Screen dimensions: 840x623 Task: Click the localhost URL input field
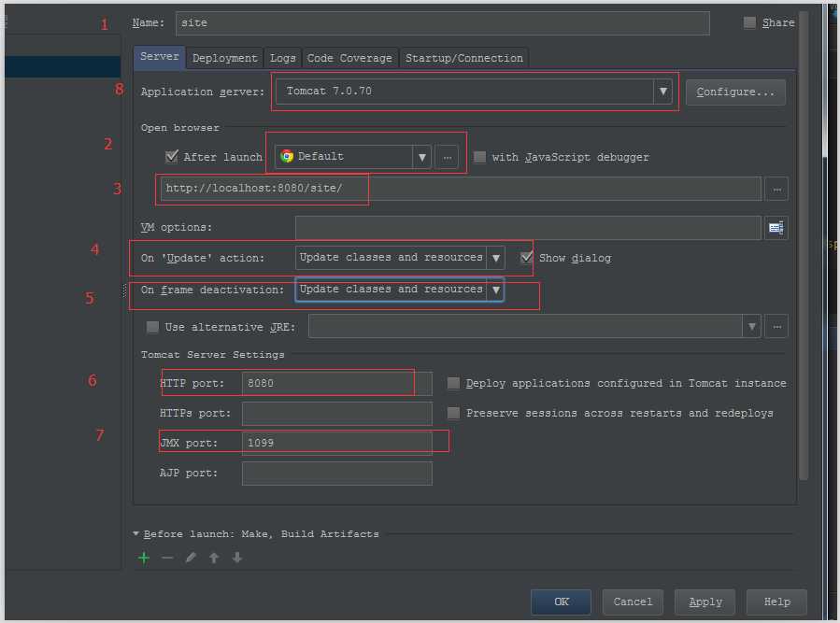tap(461, 189)
